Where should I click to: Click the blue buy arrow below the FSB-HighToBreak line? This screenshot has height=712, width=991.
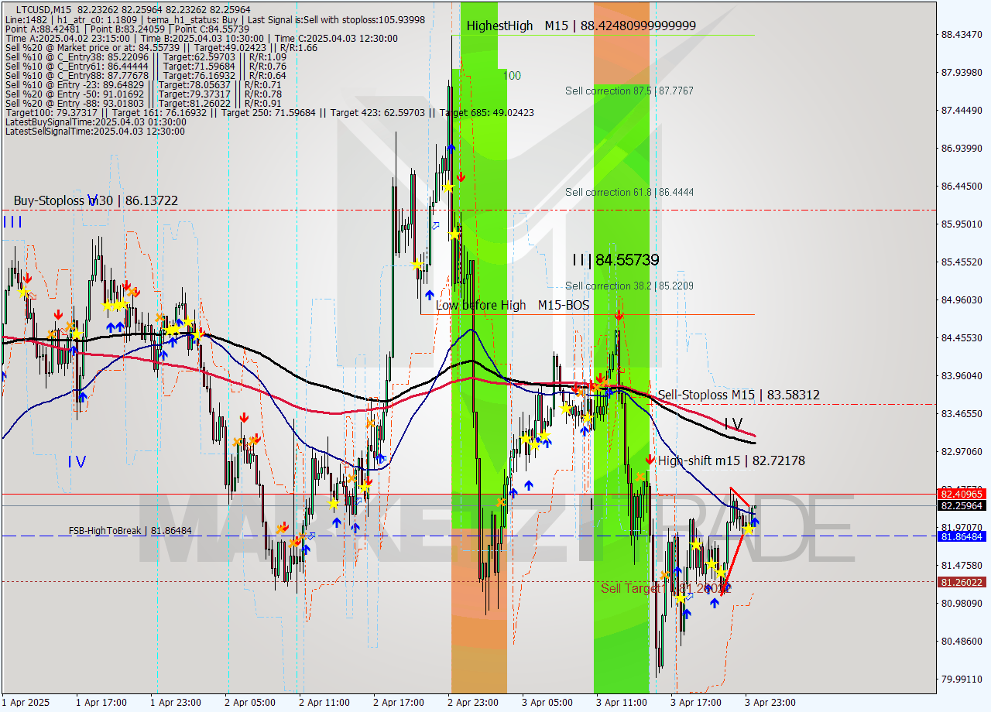688,614
